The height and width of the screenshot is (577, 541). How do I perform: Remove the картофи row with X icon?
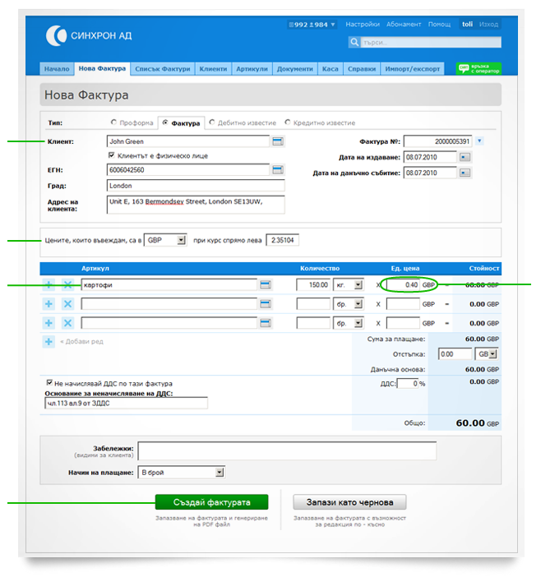coord(67,284)
